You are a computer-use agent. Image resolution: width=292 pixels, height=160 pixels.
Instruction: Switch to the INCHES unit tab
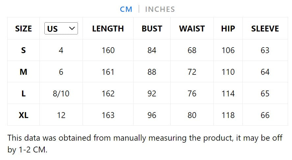coord(160,9)
